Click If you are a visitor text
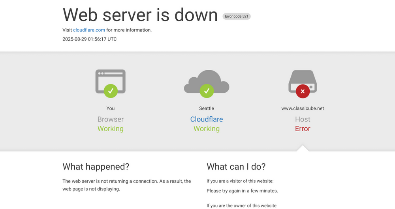Viewport: 395px width, 209px height. tap(240, 181)
